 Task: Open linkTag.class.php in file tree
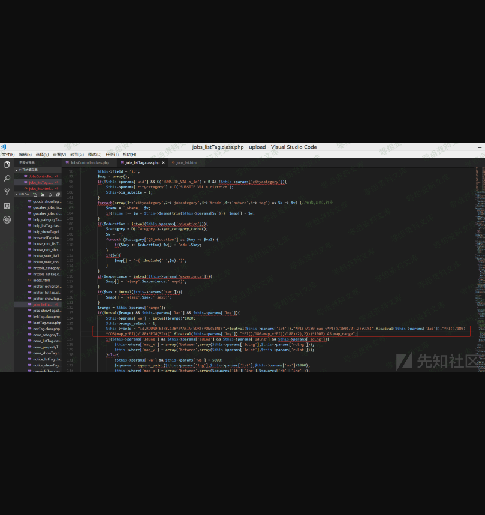[x=47, y=317]
